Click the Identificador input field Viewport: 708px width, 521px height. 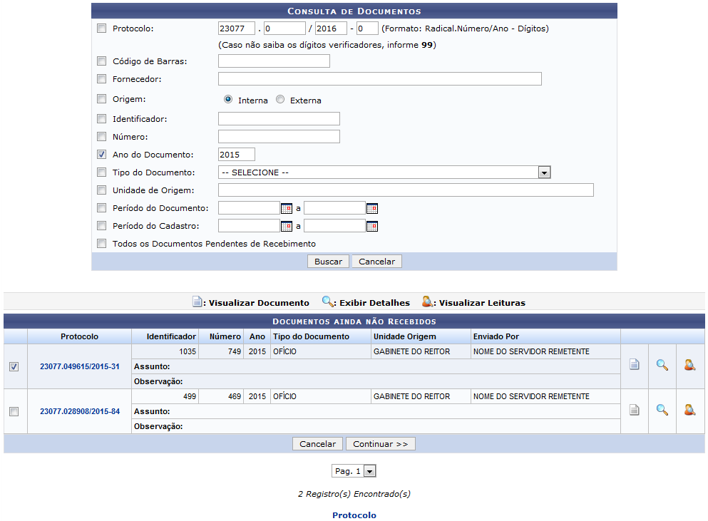tap(279, 119)
